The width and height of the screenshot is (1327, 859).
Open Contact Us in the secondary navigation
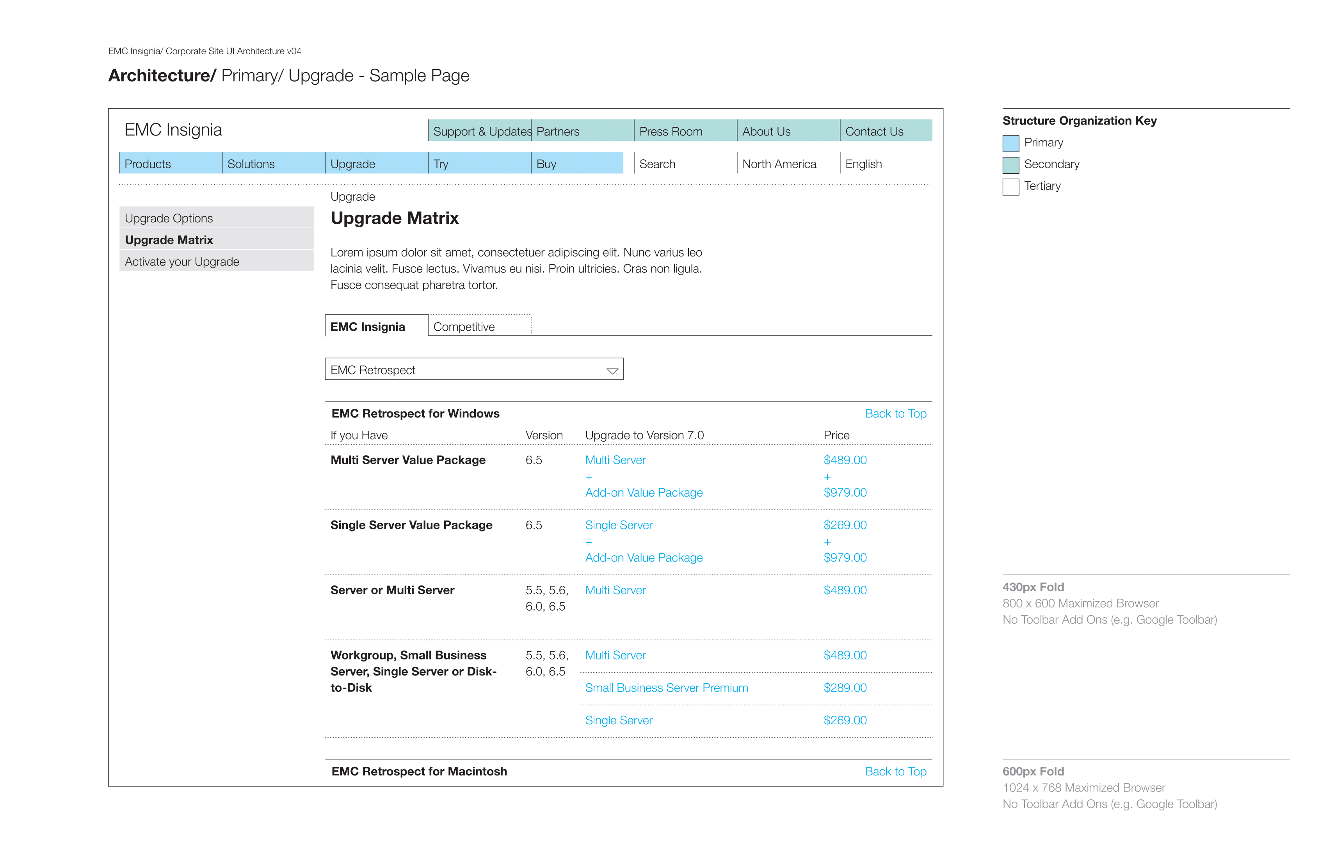[886, 130]
